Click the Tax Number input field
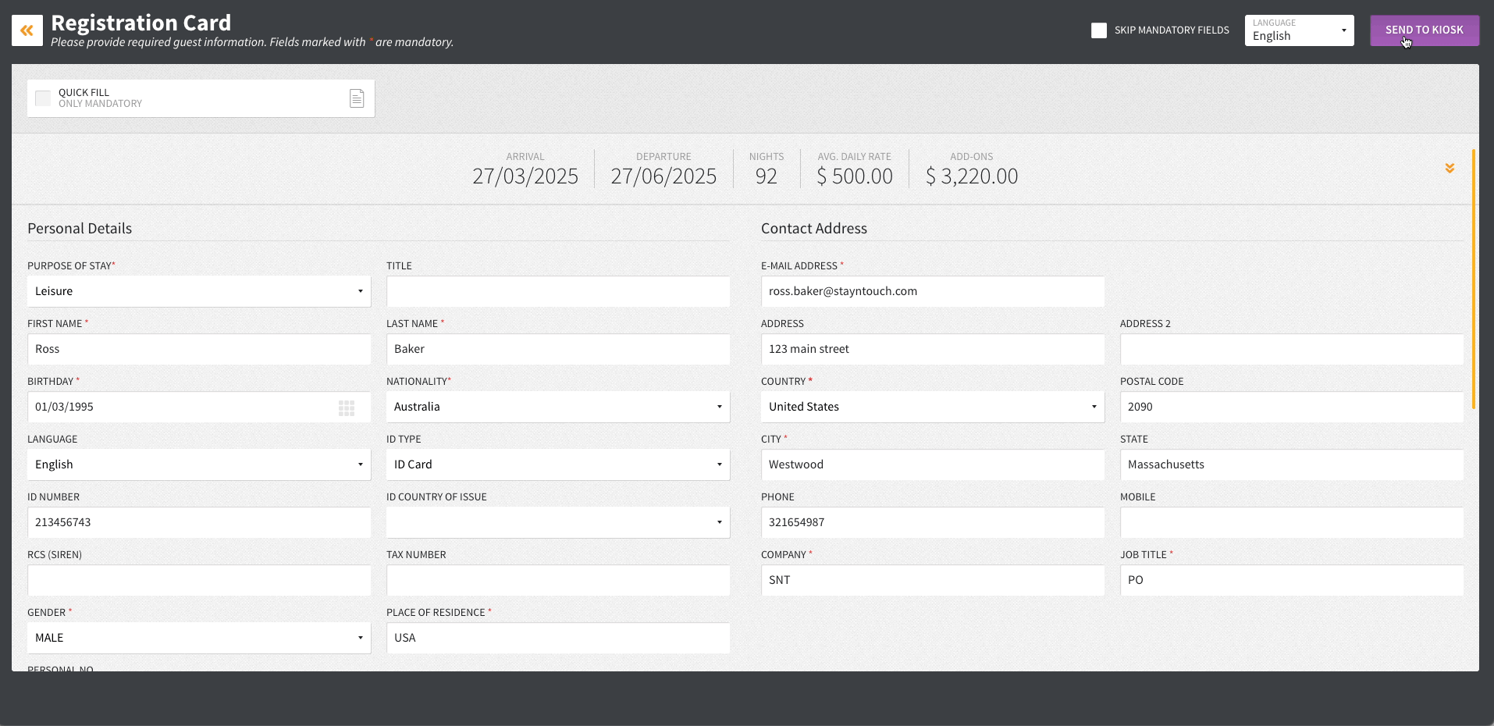The height and width of the screenshot is (726, 1494). point(558,580)
